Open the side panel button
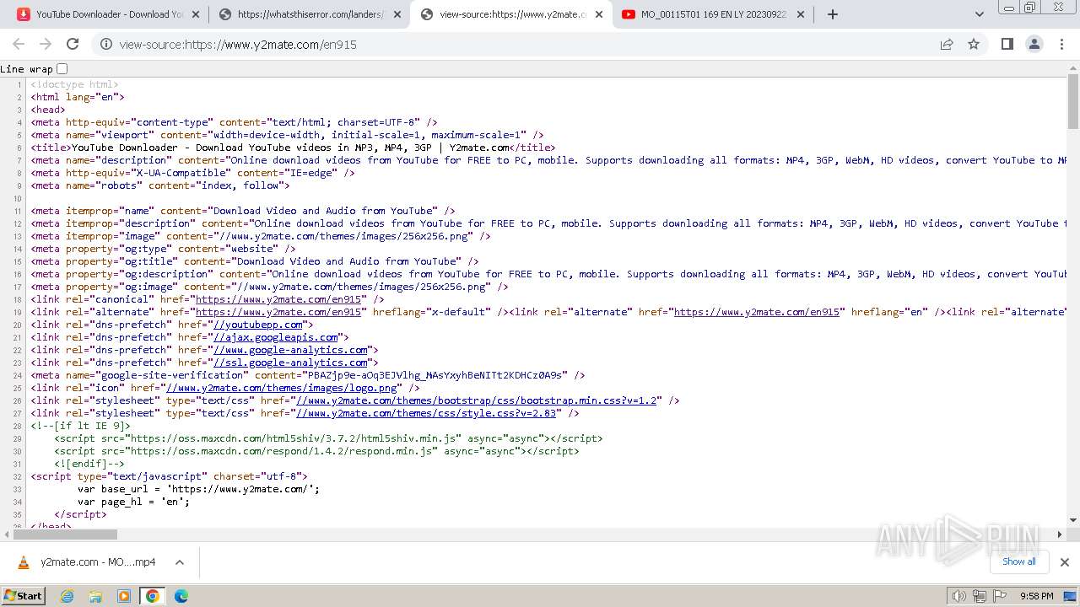Screen dimensions: 1080x607 coord(1007,44)
